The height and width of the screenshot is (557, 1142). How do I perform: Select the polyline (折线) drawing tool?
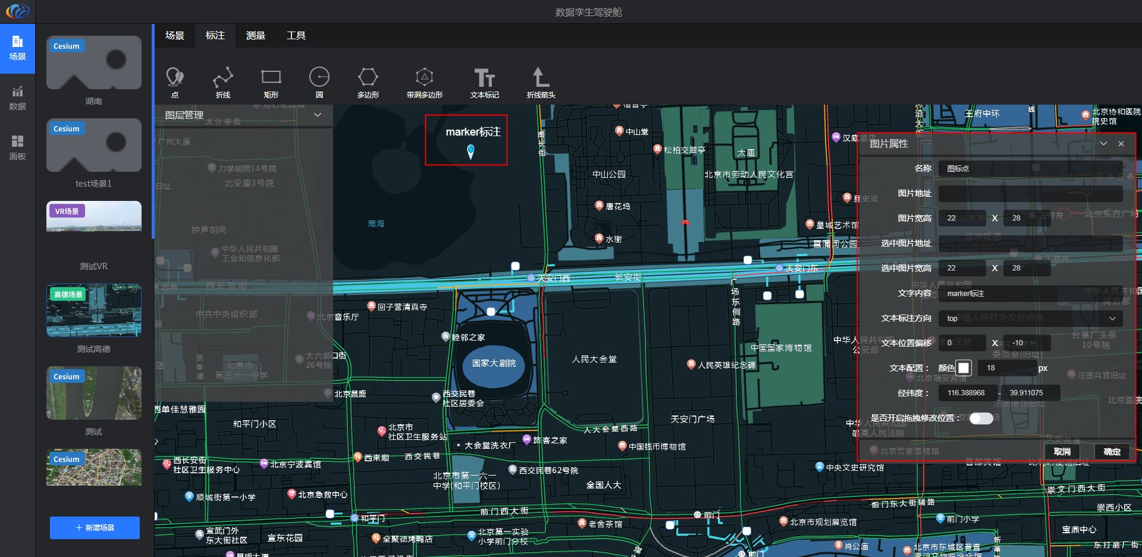(222, 81)
